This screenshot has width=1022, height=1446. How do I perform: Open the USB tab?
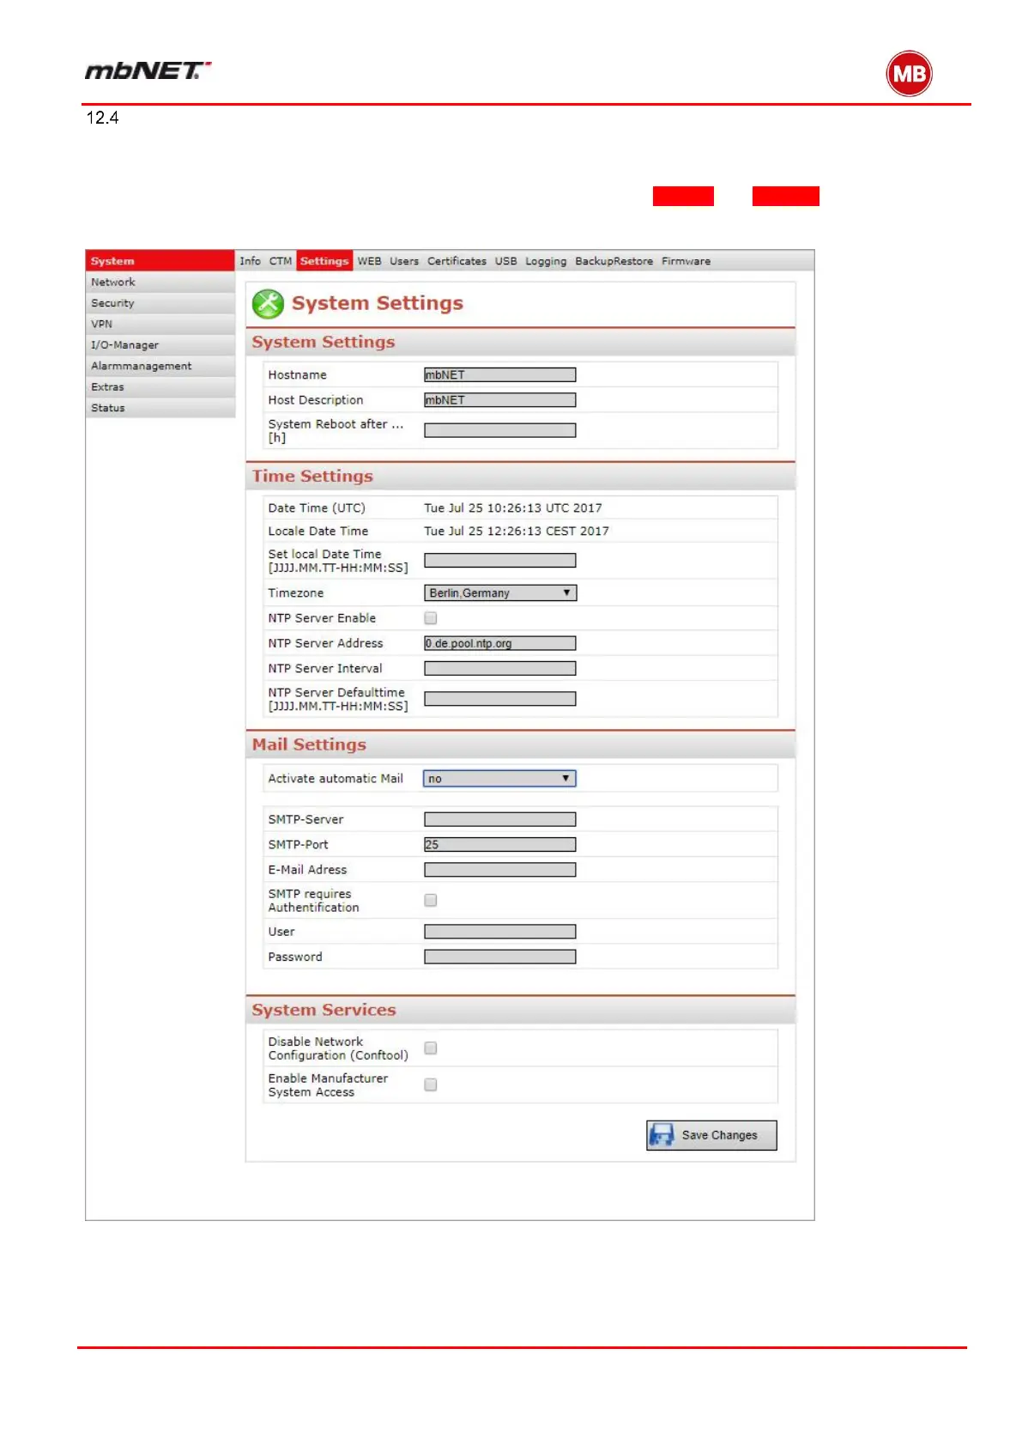[506, 261]
